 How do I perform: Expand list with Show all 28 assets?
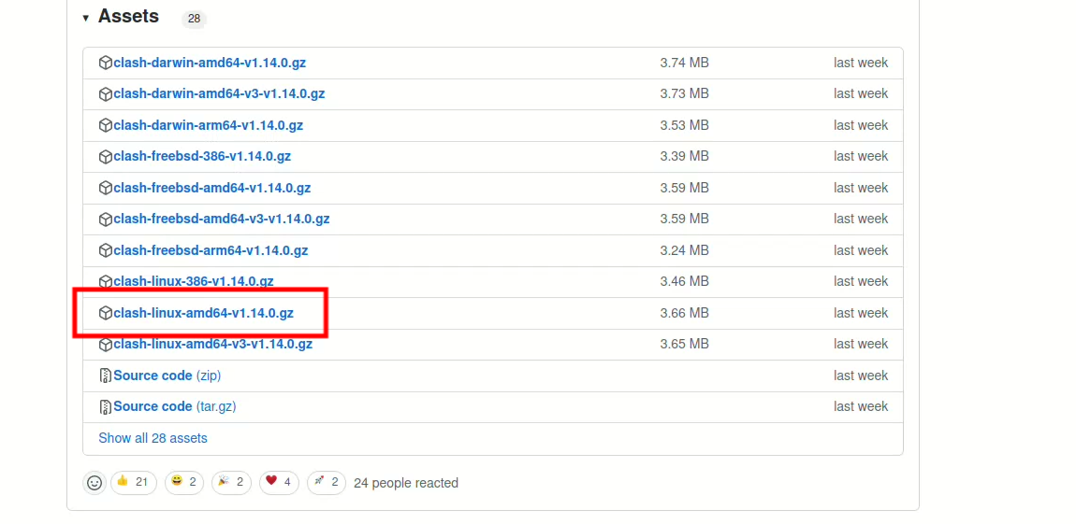pos(153,438)
